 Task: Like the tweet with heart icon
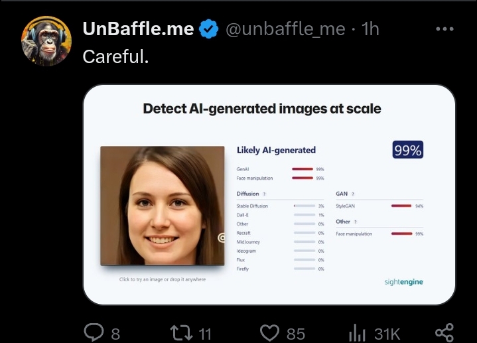click(x=269, y=332)
